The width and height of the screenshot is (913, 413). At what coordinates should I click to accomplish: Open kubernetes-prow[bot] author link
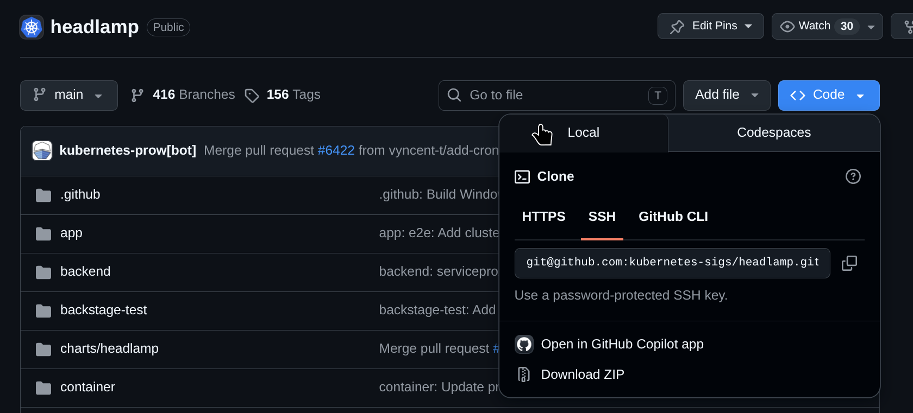[128, 150]
